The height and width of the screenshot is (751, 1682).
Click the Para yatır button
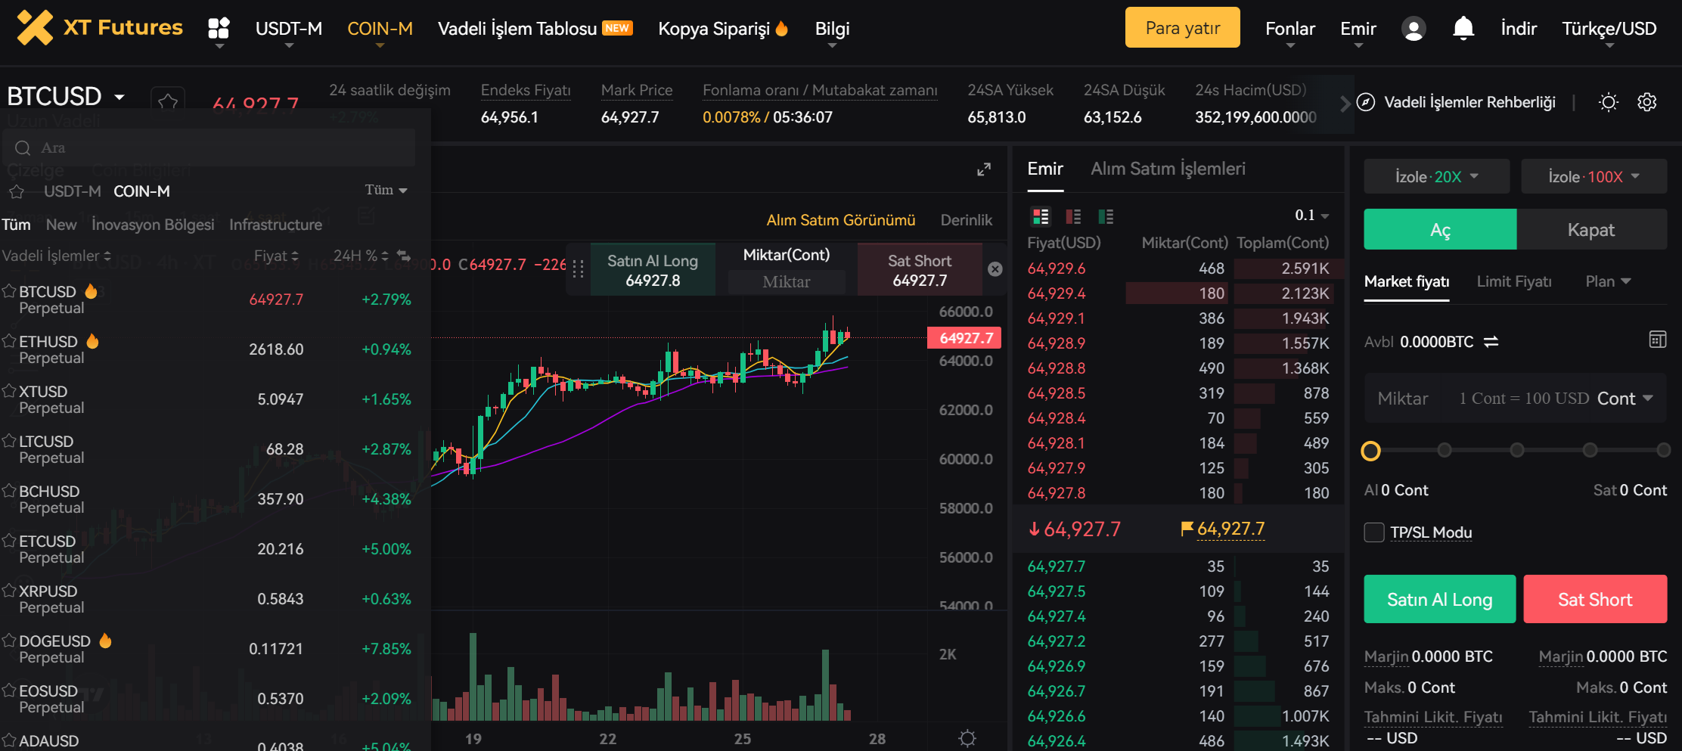pyautogui.click(x=1182, y=28)
